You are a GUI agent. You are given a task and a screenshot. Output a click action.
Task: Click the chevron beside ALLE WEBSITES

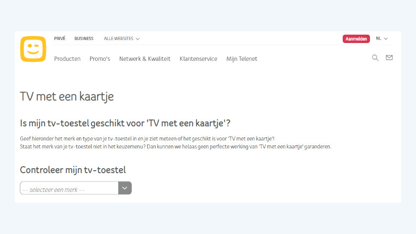pyautogui.click(x=138, y=39)
